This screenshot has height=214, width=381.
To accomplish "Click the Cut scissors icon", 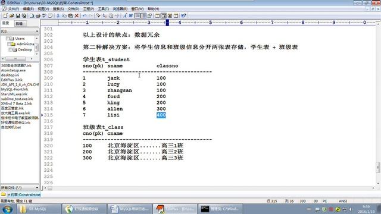I will (x=58, y=16).
